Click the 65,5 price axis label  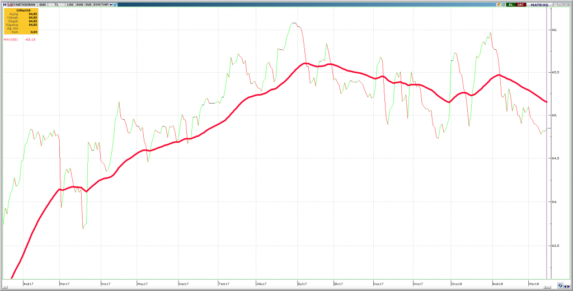point(556,72)
